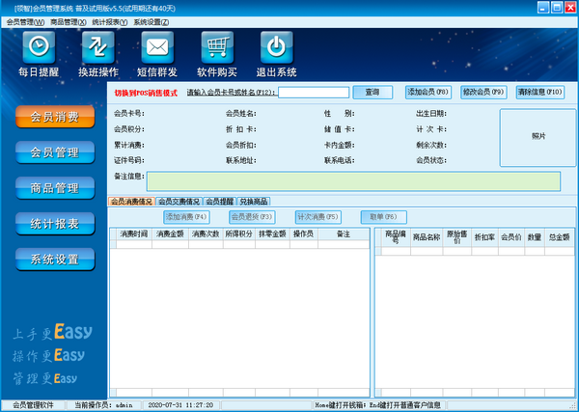Click the 消费金额 column header
Viewport: 579px width, 412px height.
[170, 234]
